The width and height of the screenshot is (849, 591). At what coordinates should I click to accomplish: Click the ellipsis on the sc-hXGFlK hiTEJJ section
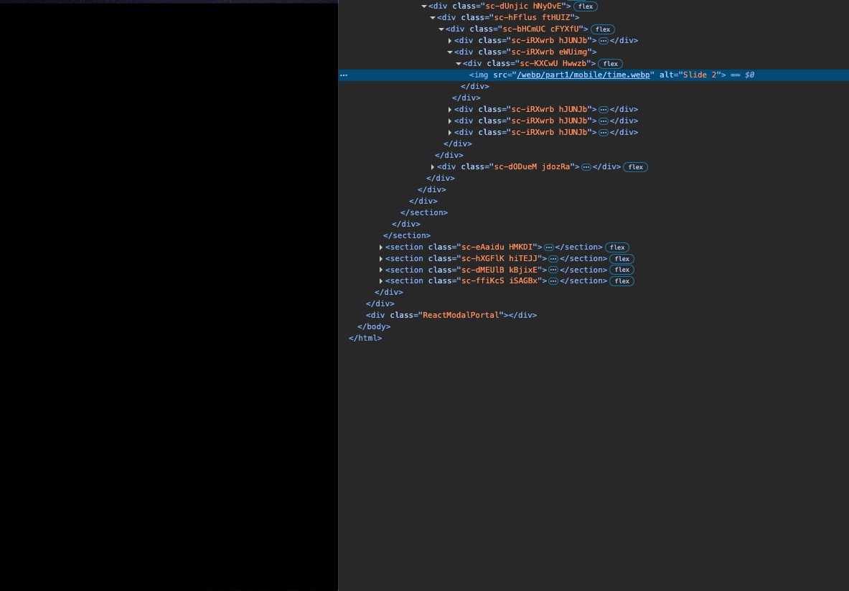553,258
